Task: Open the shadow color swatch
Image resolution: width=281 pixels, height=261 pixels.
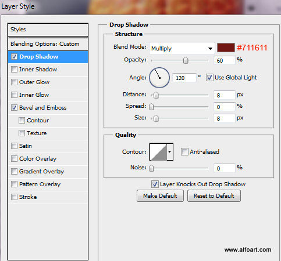Action: point(226,48)
